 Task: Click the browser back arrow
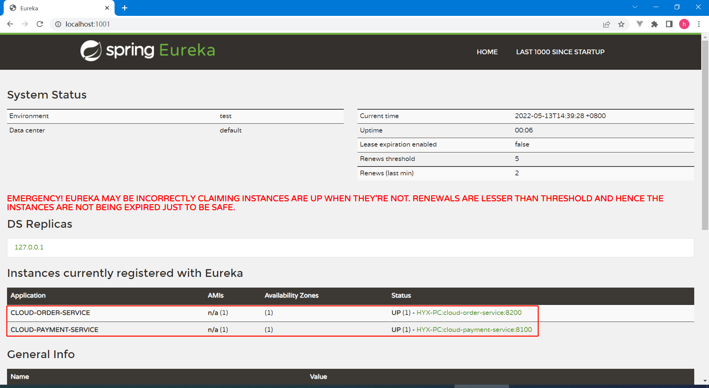(x=10, y=24)
